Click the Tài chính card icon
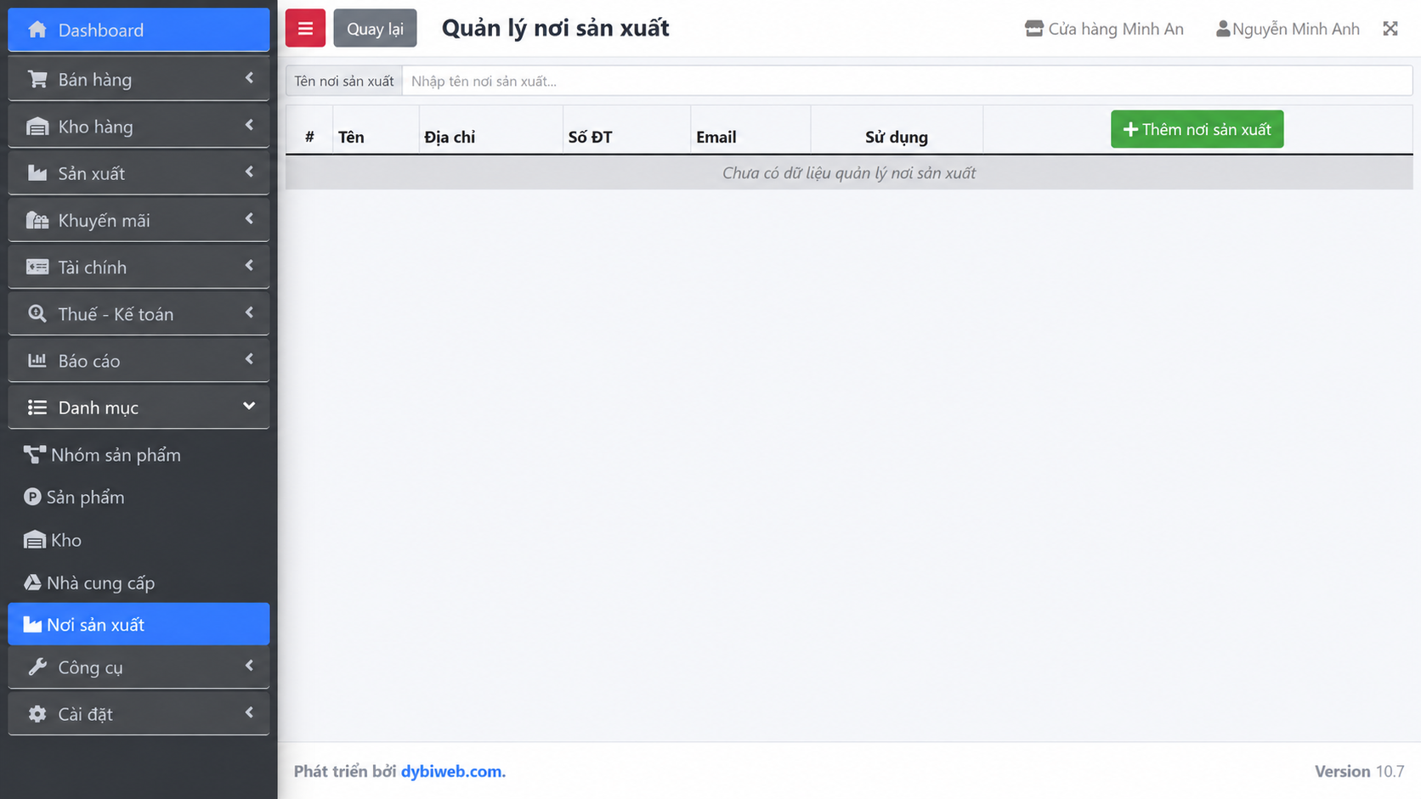Image resolution: width=1421 pixels, height=799 pixels. point(37,267)
